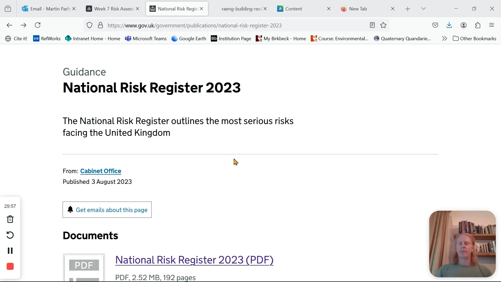Open the downloads panel

pyautogui.click(x=449, y=25)
